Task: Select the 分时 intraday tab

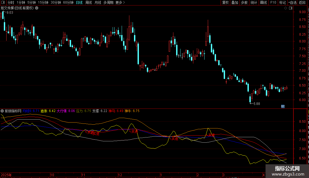Action: click(x=11, y=3)
